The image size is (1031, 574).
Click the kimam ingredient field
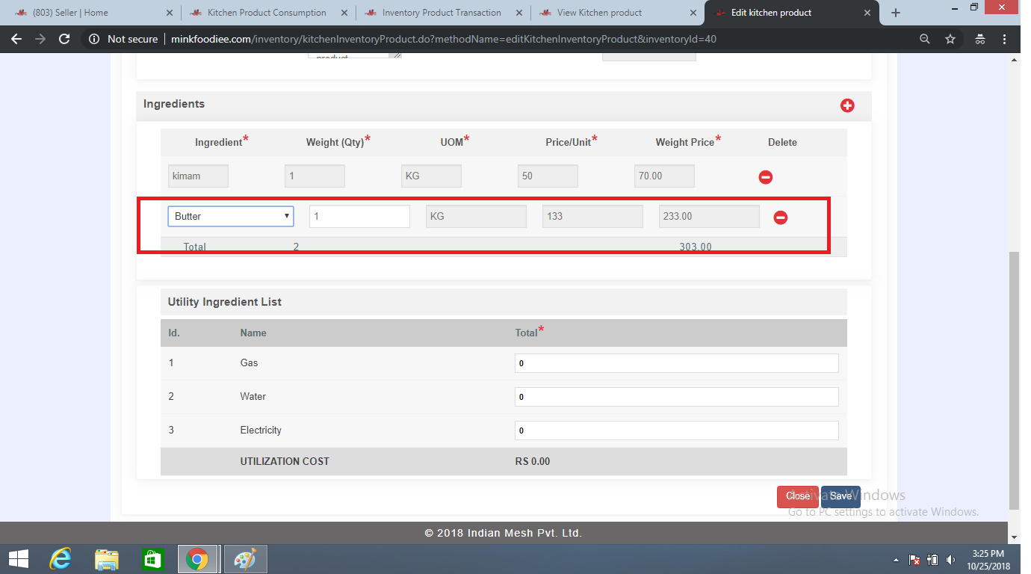198,176
